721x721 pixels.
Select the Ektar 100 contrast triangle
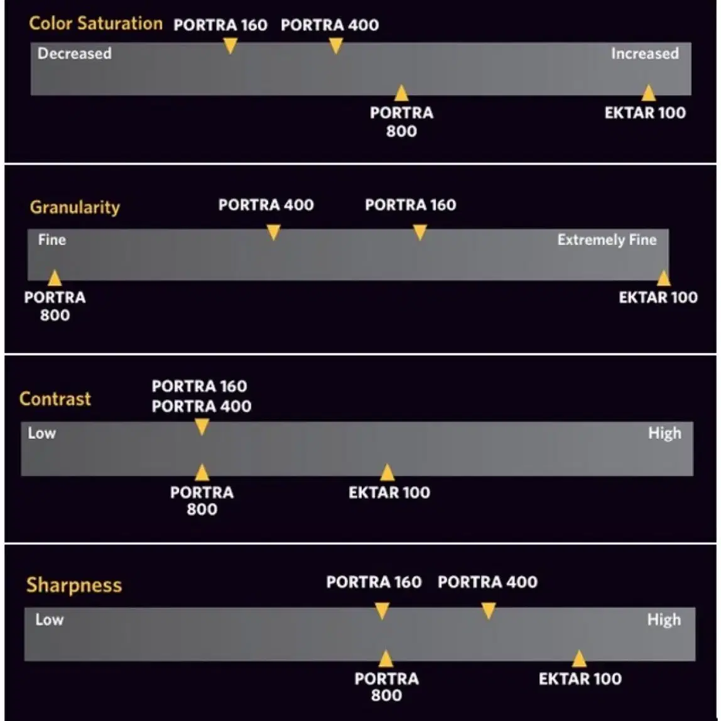click(387, 472)
